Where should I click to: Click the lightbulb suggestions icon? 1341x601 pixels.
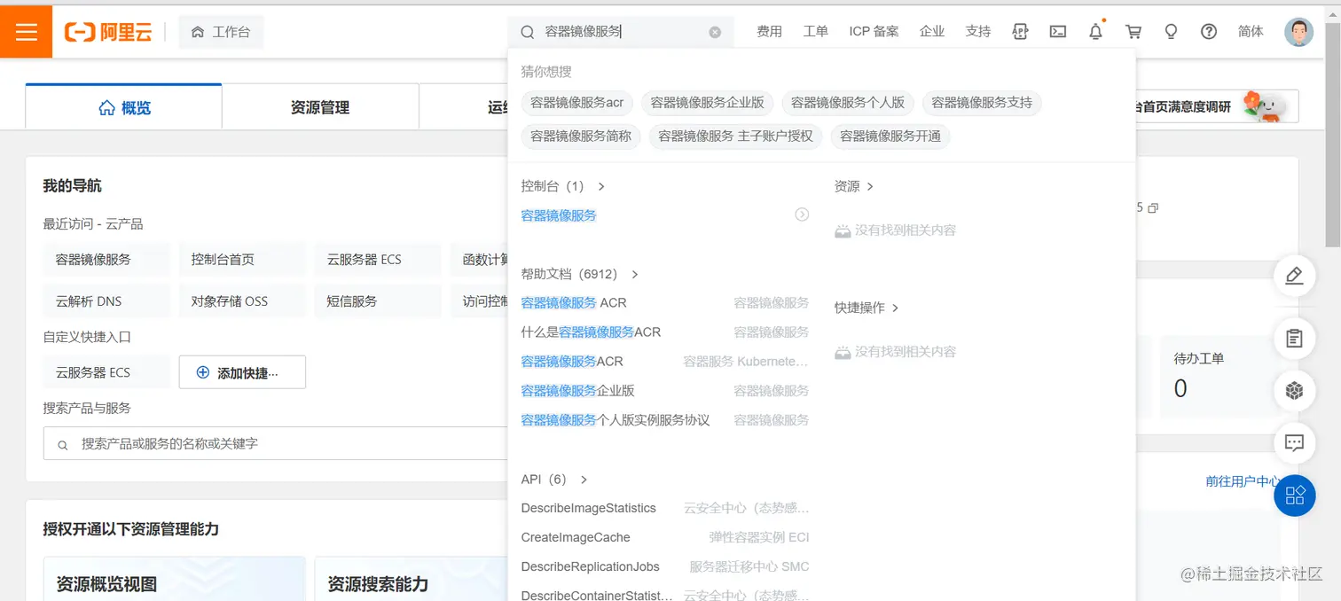[1171, 32]
